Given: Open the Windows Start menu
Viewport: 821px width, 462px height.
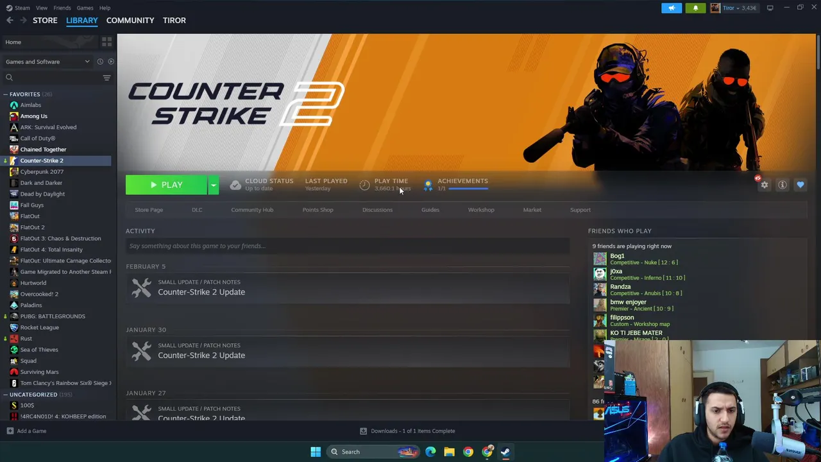Looking at the screenshot, I should tap(316, 452).
